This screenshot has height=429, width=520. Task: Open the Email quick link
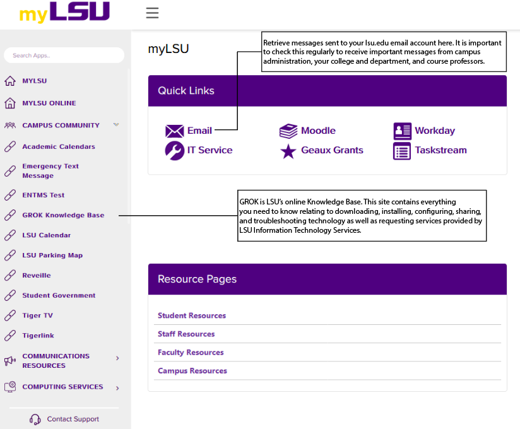pyautogui.click(x=199, y=131)
